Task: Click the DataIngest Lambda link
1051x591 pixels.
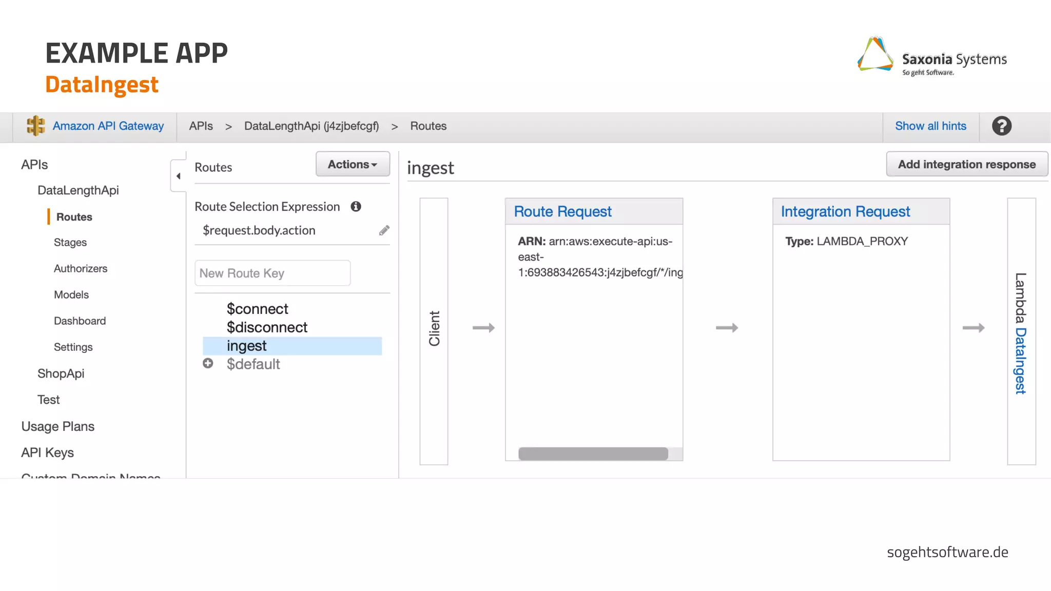Action: 1021,361
